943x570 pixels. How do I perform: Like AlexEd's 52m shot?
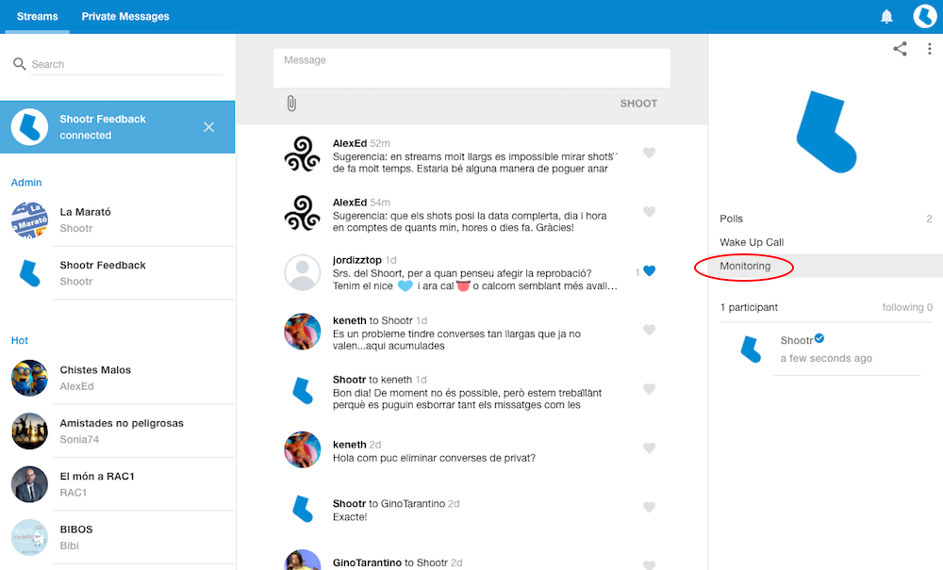coord(649,153)
